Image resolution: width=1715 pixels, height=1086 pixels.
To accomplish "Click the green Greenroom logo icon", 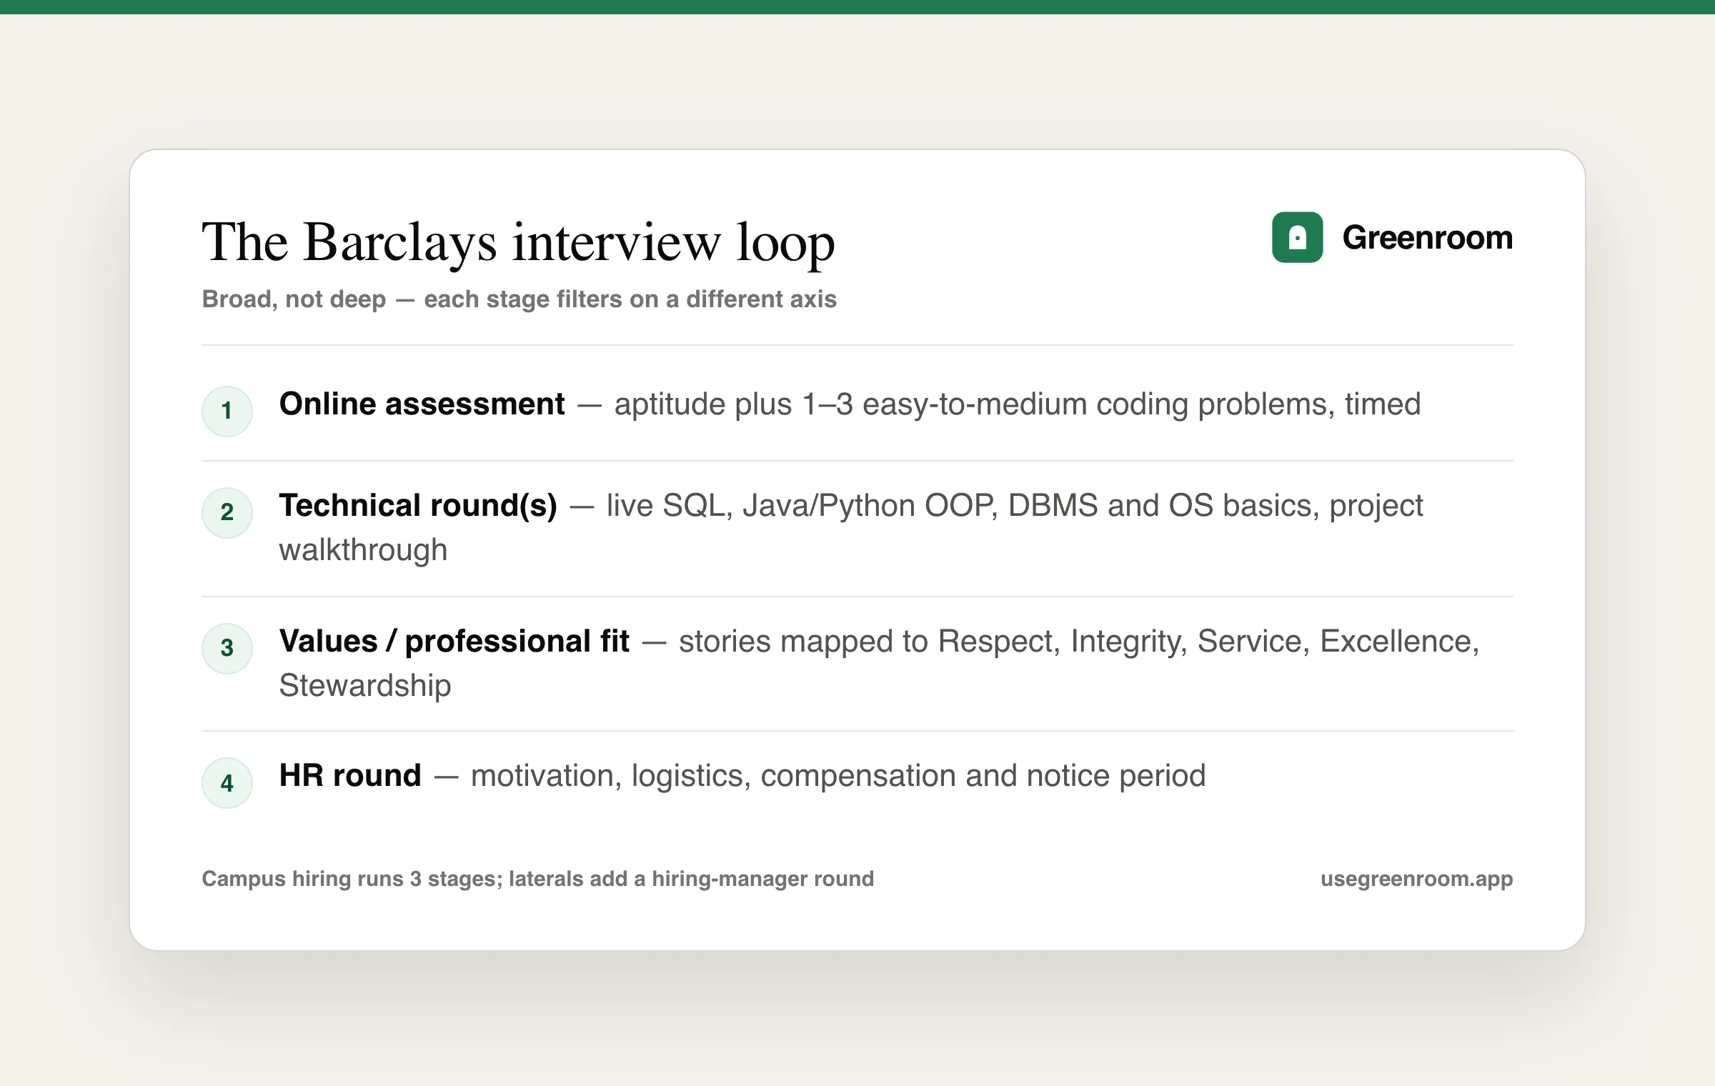I will click(1297, 237).
